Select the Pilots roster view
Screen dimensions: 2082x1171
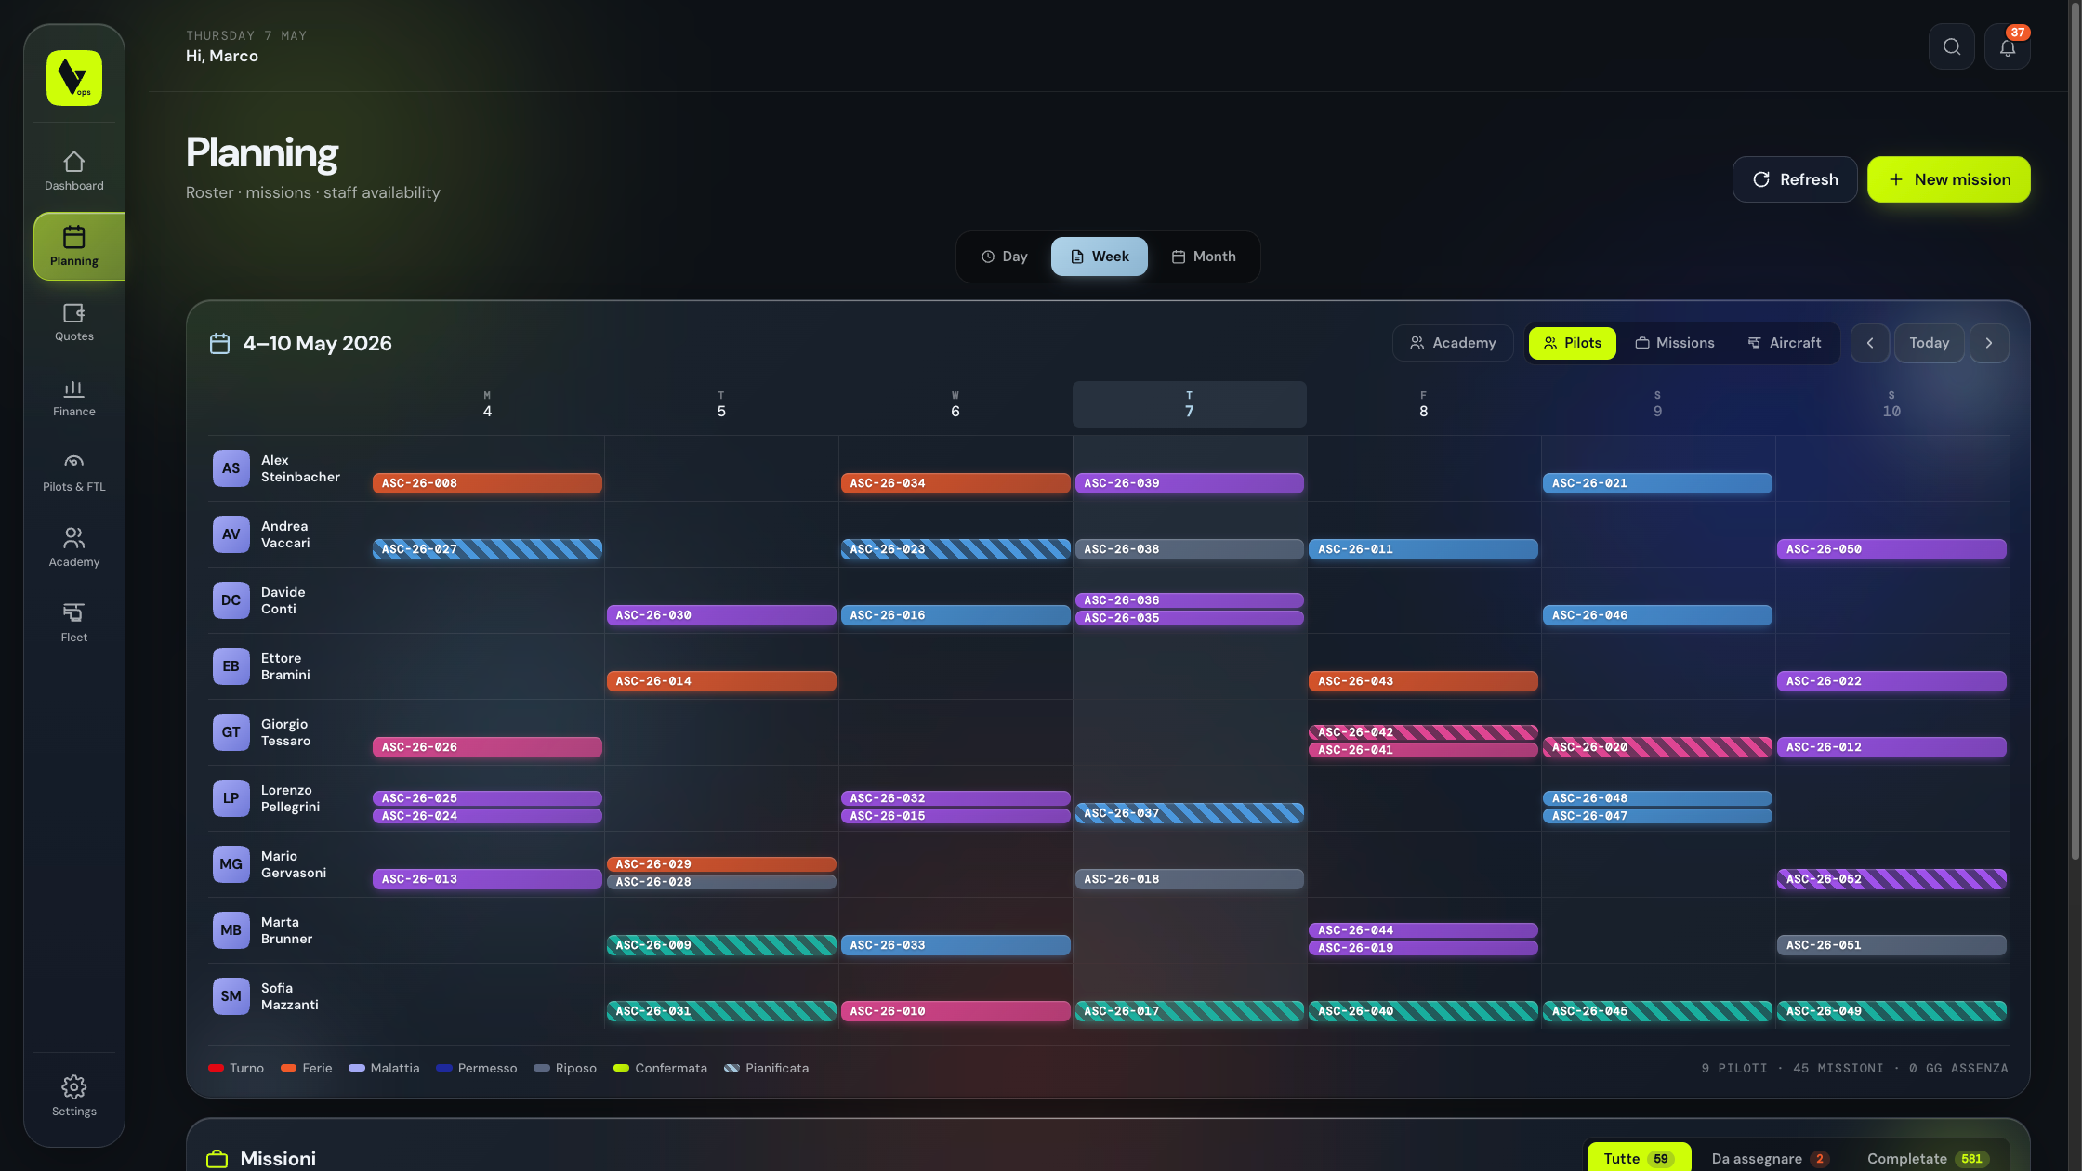click(1573, 343)
